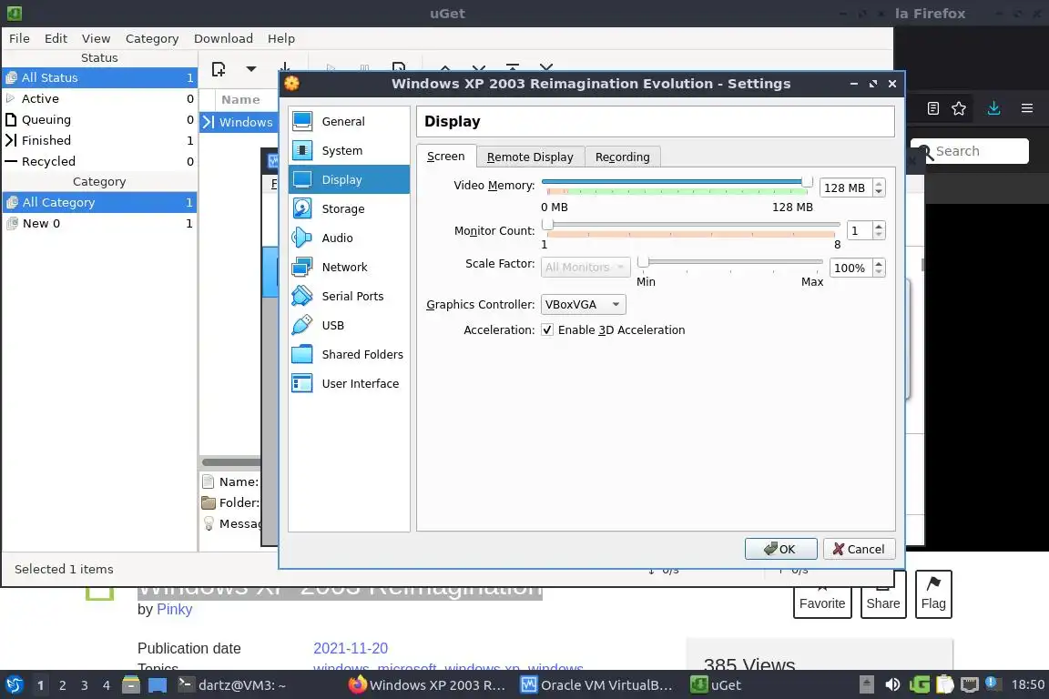Screen dimensions: 1049x699
Task: Open the USB settings page
Action: (349, 325)
